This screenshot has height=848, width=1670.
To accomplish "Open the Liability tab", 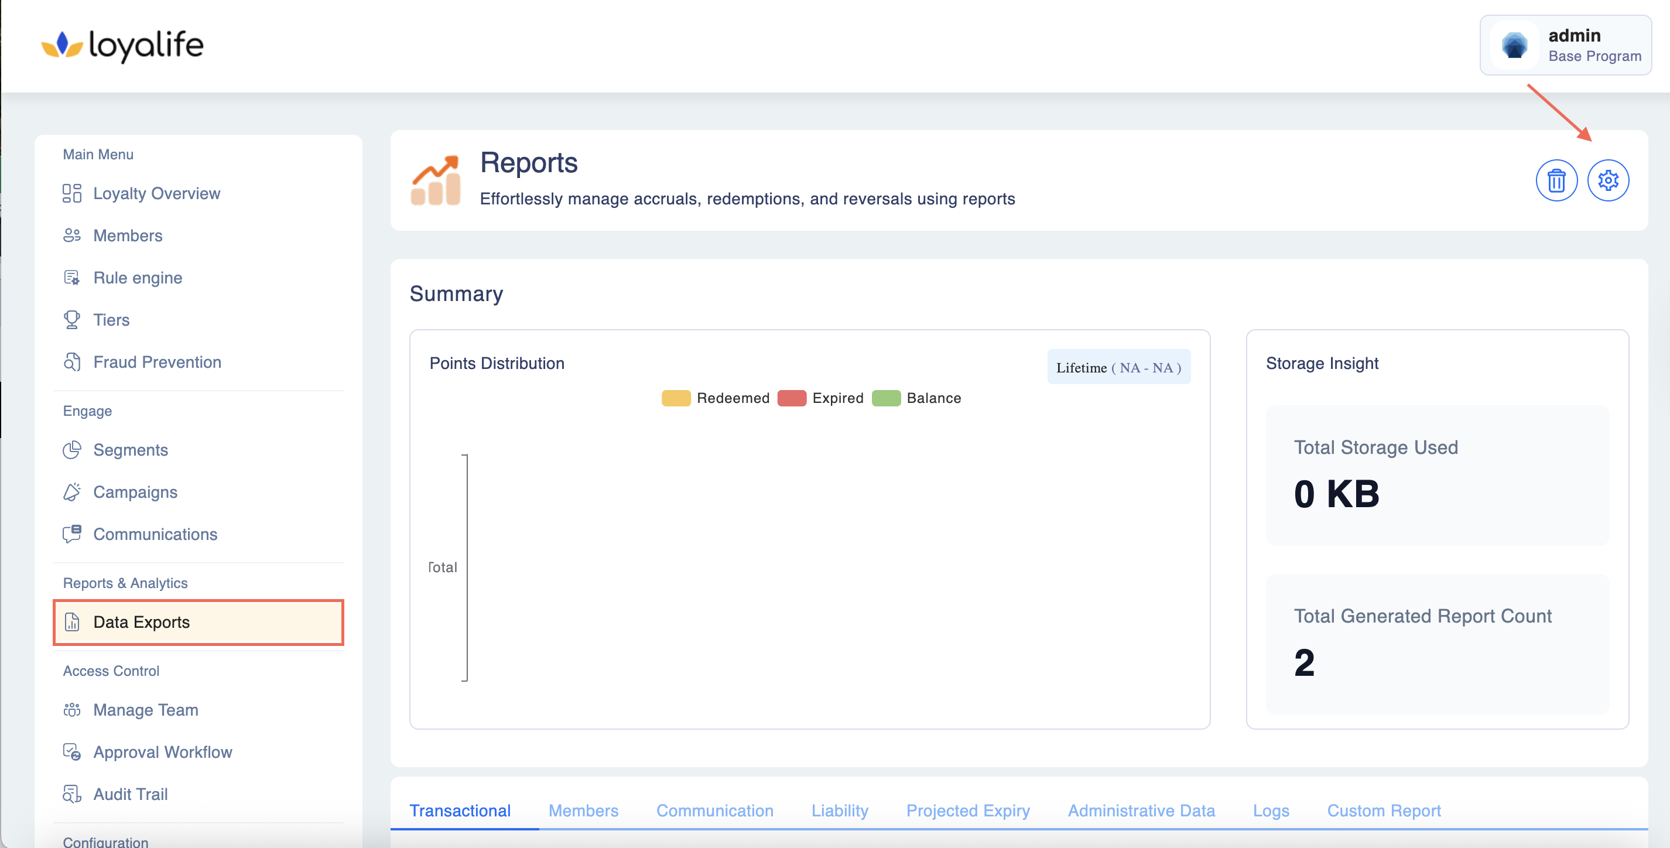I will [x=840, y=811].
